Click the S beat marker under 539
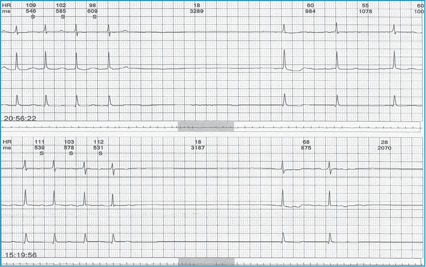The image size is (426, 267). click(41, 153)
